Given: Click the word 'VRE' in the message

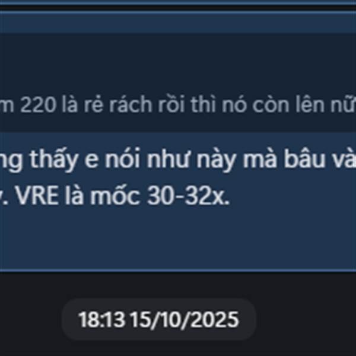Looking at the screenshot, I should point(37,195).
